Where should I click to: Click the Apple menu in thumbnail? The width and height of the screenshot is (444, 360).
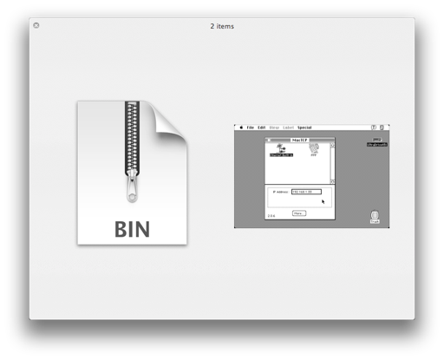click(x=241, y=128)
